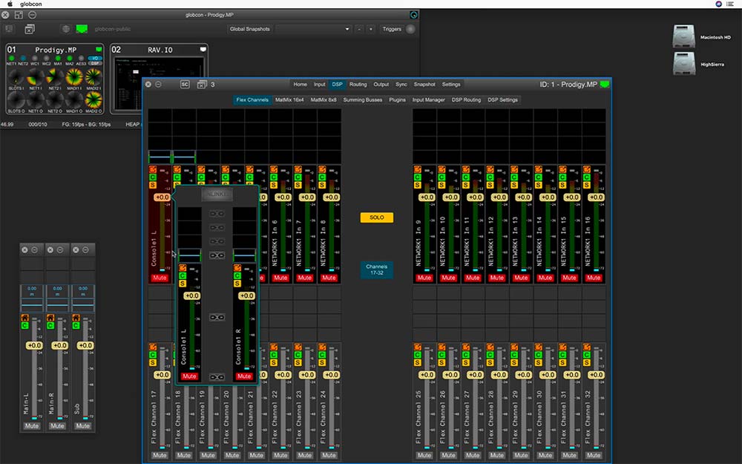The width and height of the screenshot is (742, 464).
Task: Open the globcon menu in menu bar
Action: (30, 4)
